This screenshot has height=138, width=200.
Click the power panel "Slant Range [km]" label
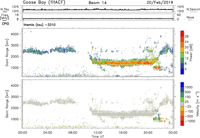pos(7,53)
